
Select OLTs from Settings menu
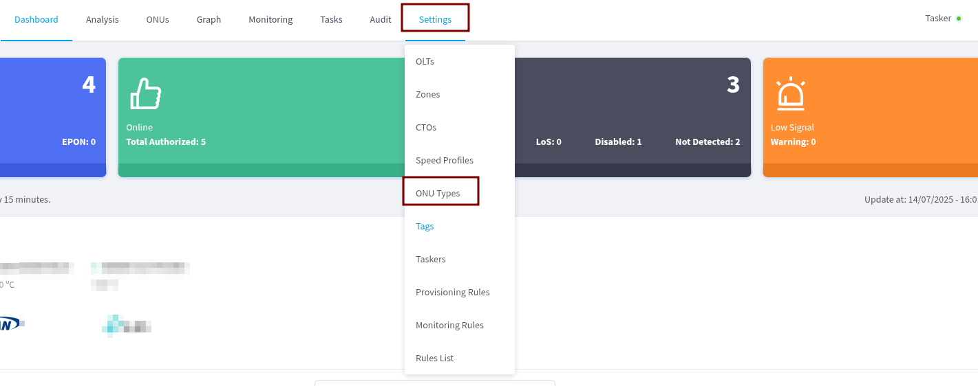click(425, 61)
